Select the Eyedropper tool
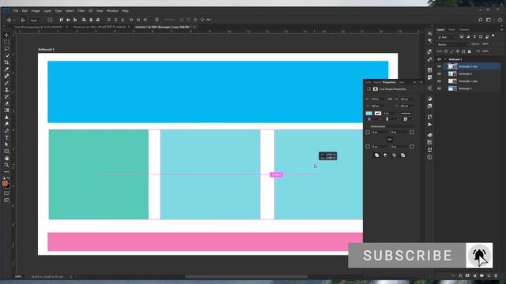Image resolution: width=506 pixels, height=284 pixels. 6,69
